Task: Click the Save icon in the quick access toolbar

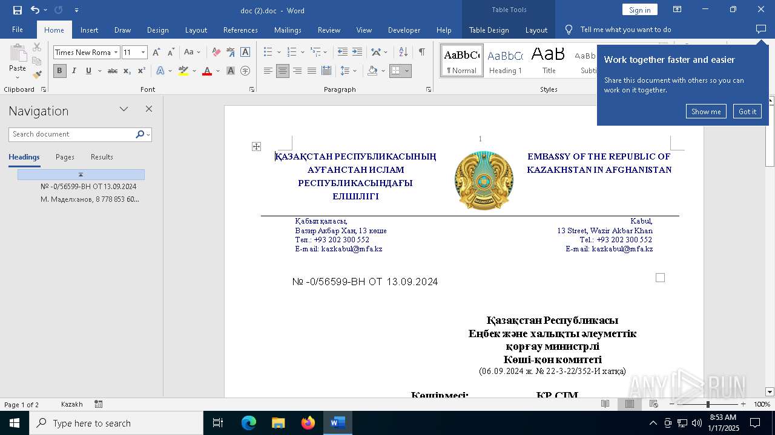Action: [18, 10]
